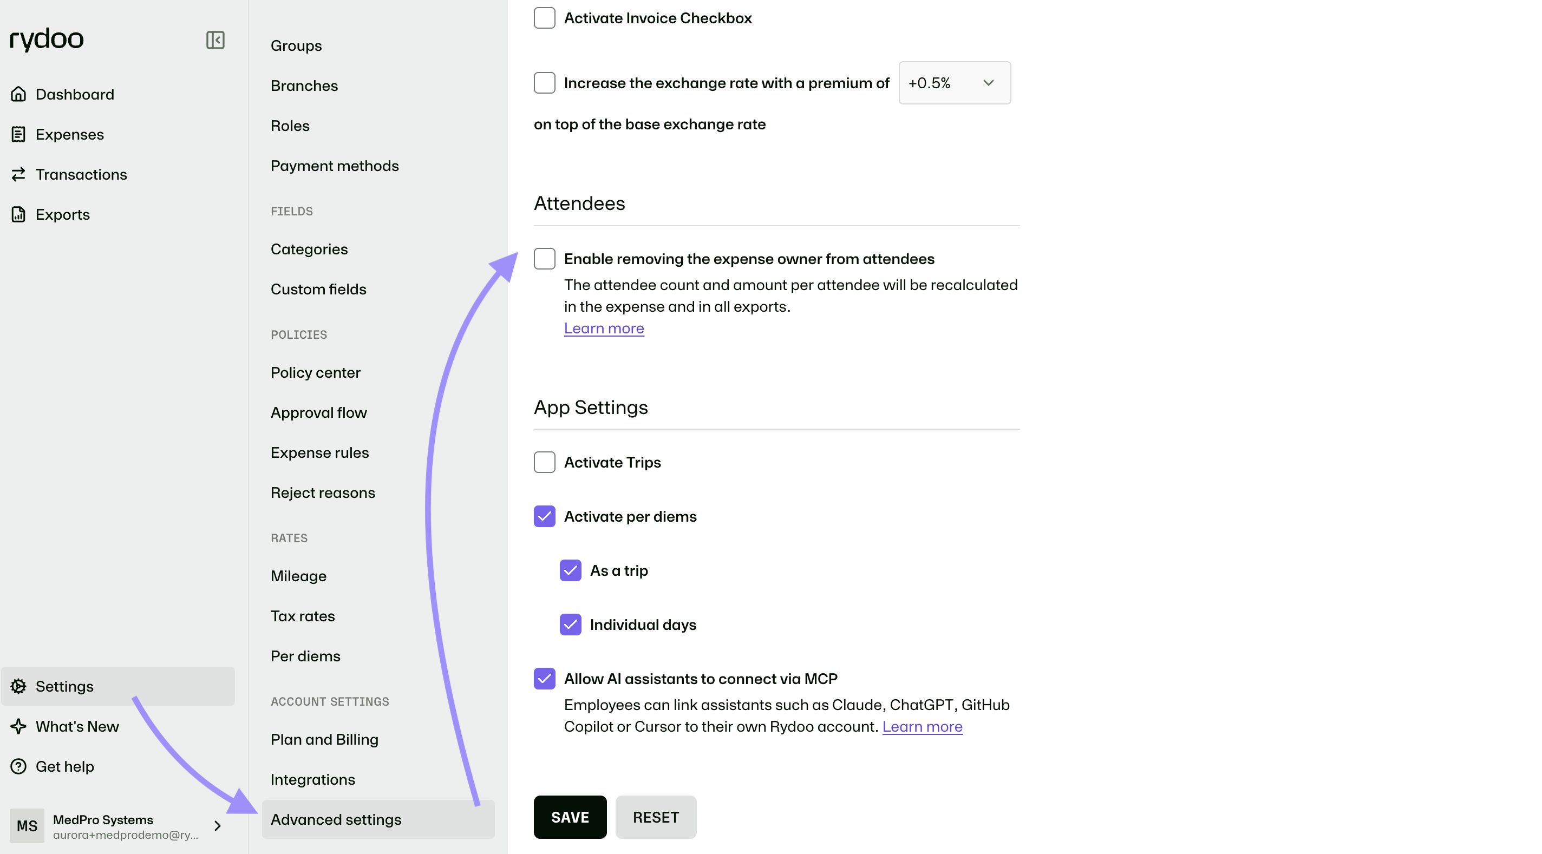
Task: Click the SAVE button
Action: tap(570, 817)
